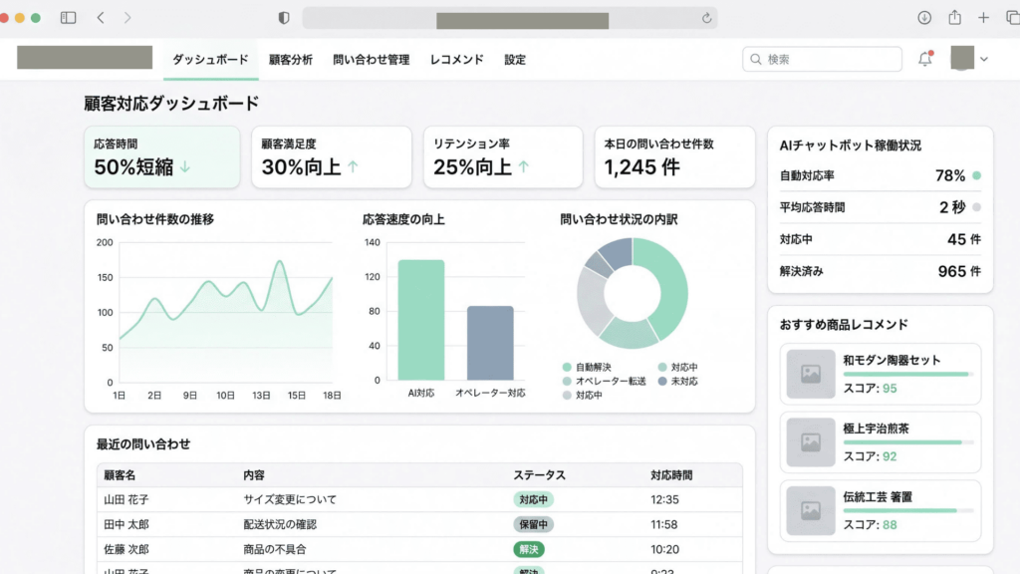The height and width of the screenshot is (574, 1020).
Task: Open the 設定 tab
Action: [515, 59]
